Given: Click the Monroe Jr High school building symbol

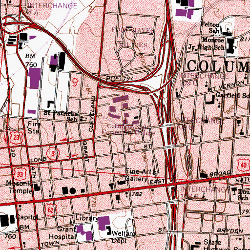Looking at the screenshot, I should (x=231, y=46).
